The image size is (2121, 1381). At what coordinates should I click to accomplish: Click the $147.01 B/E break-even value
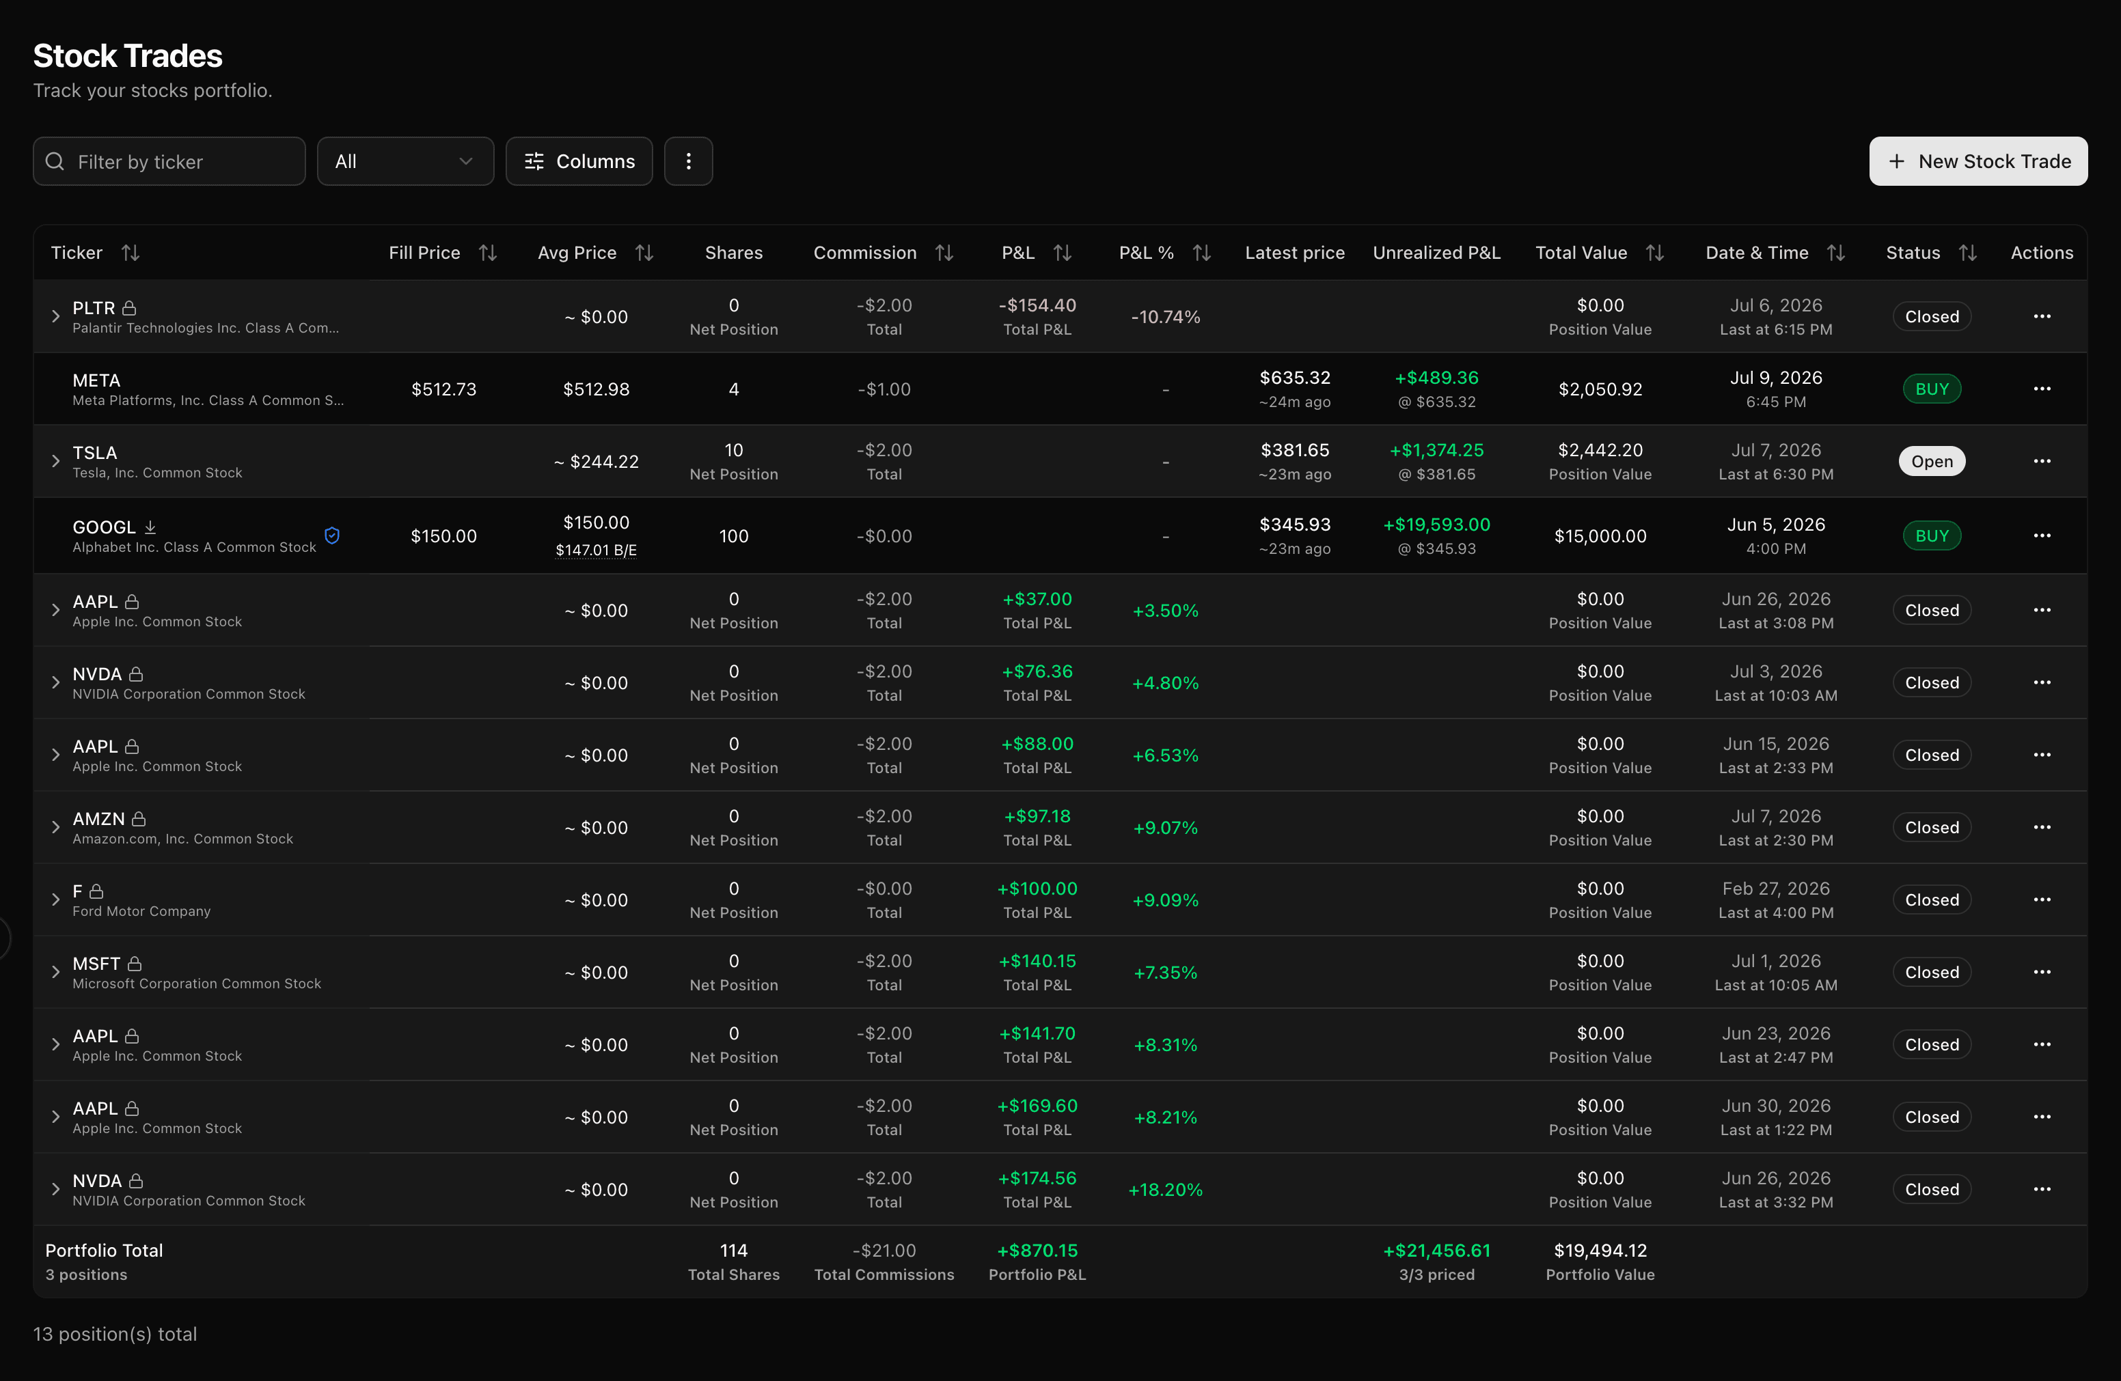pyautogui.click(x=597, y=550)
